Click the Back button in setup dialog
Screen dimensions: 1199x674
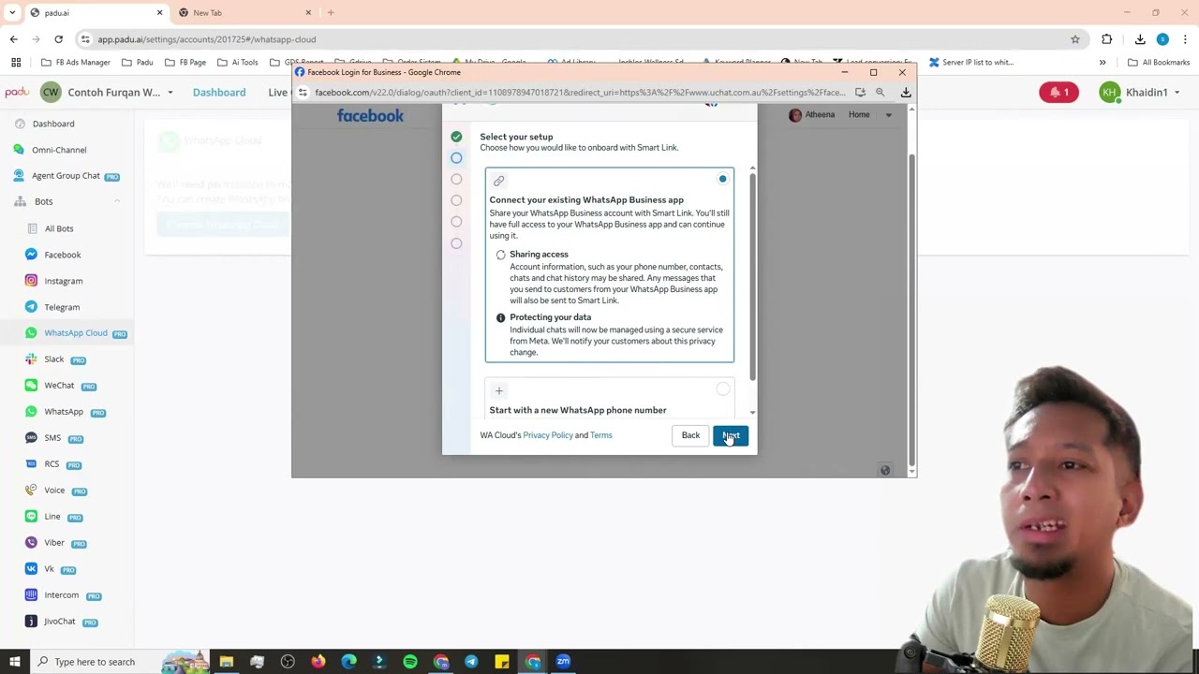point(690,435)
